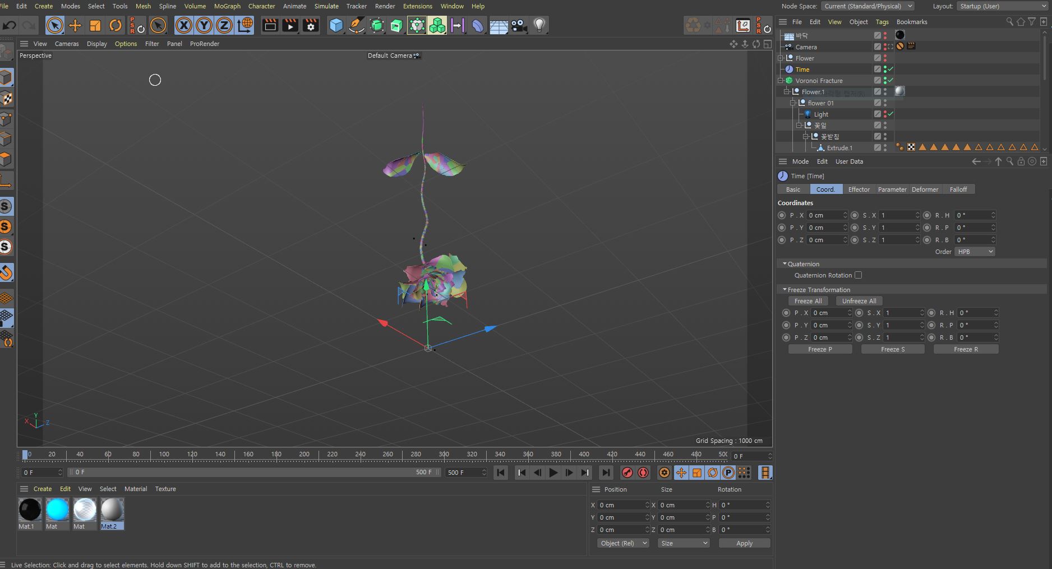Click Render View clapperboard icon
This screenshot has height=569, width=1052.
point(270,25)
